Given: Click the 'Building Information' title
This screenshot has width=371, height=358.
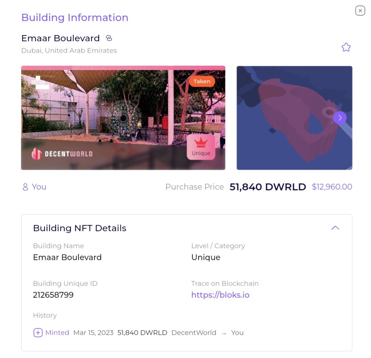Looking at the screenshot, I should tap(75, 17).
